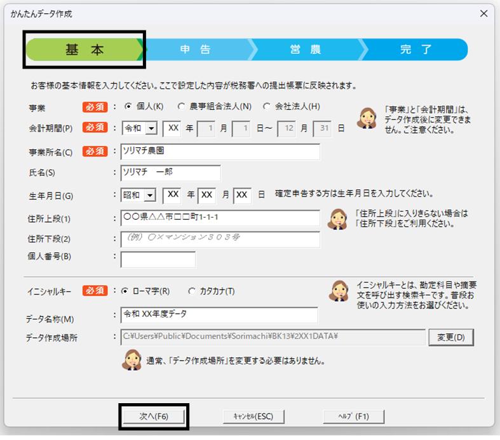Click the データ名称(M) label
The width and height of the screenshot is (500, 440).
(x=50, y=319)
